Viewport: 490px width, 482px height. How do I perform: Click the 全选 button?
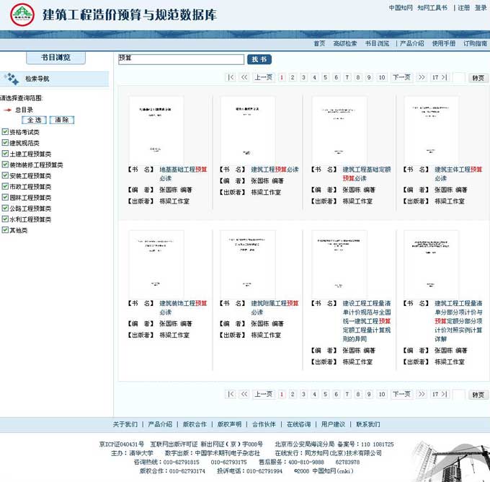34,120
